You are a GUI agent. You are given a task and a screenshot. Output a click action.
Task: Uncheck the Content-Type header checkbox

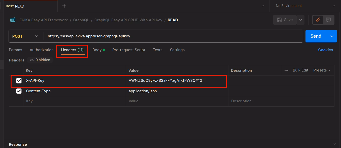[x=19, y=91]
